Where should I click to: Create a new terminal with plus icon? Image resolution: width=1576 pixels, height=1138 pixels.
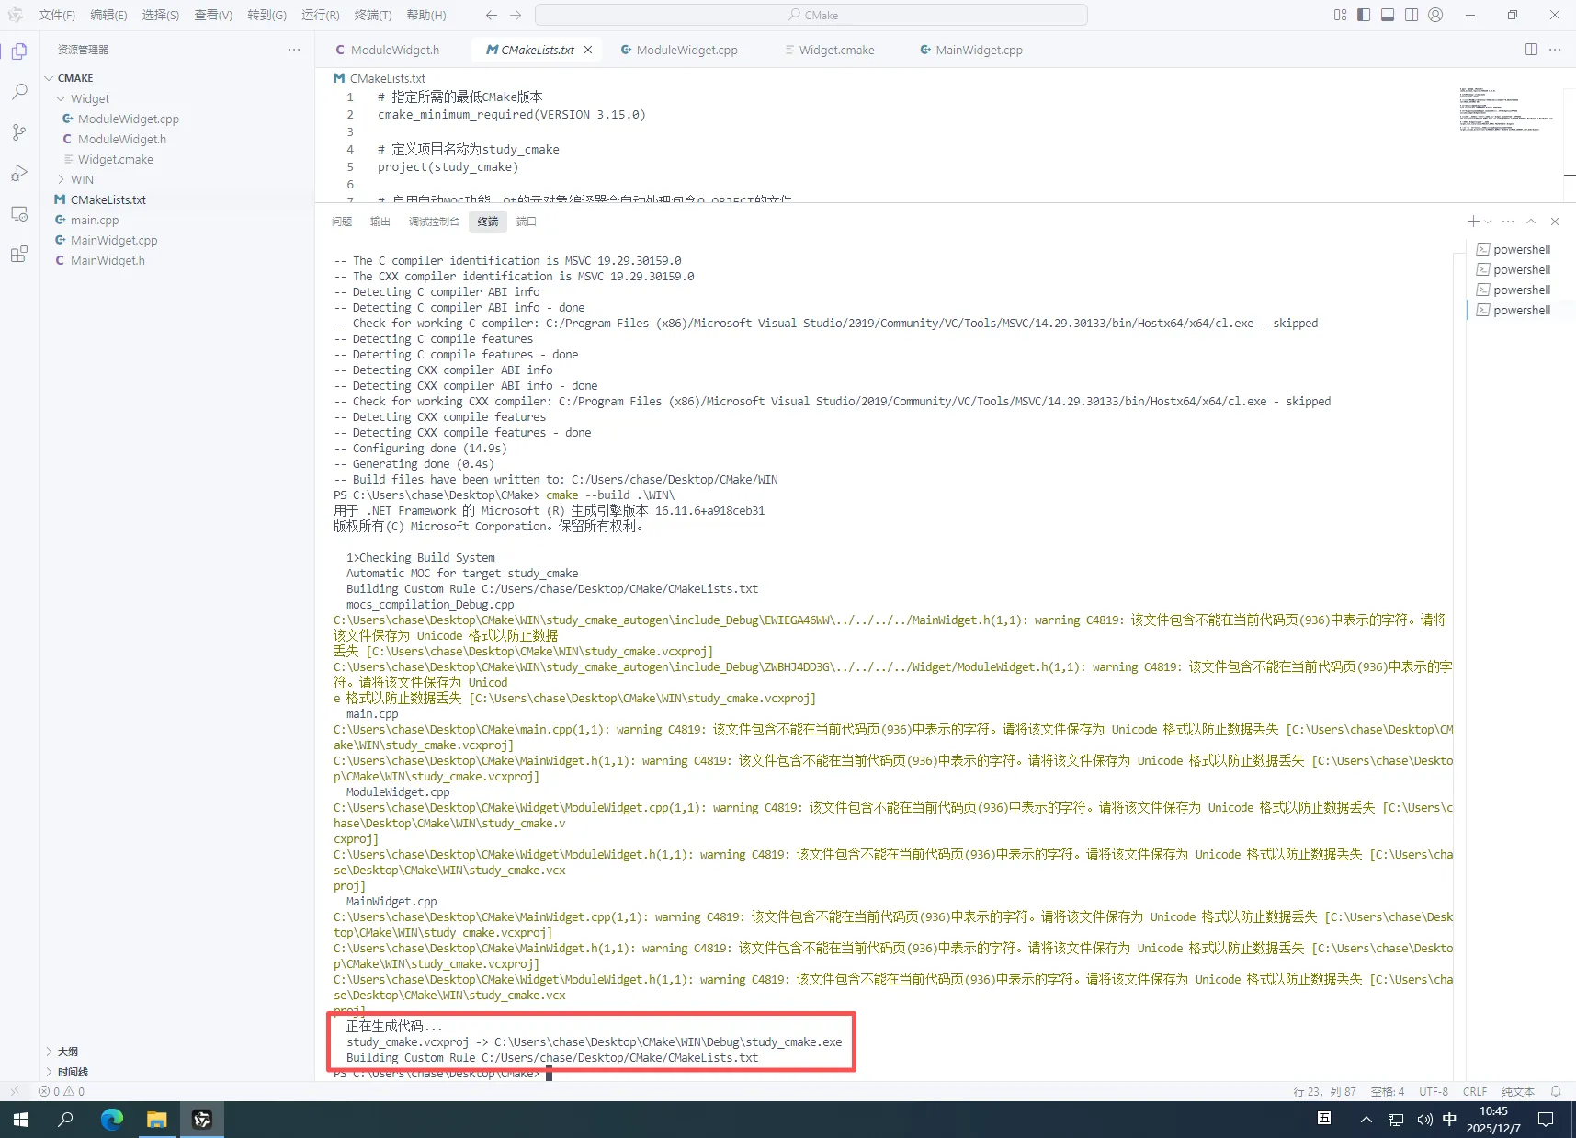(x=1473, y=222)
